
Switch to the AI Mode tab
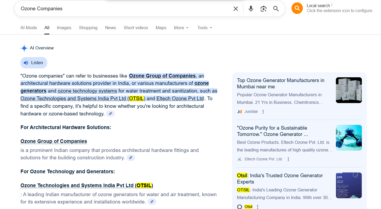click(x=29, y=28)
